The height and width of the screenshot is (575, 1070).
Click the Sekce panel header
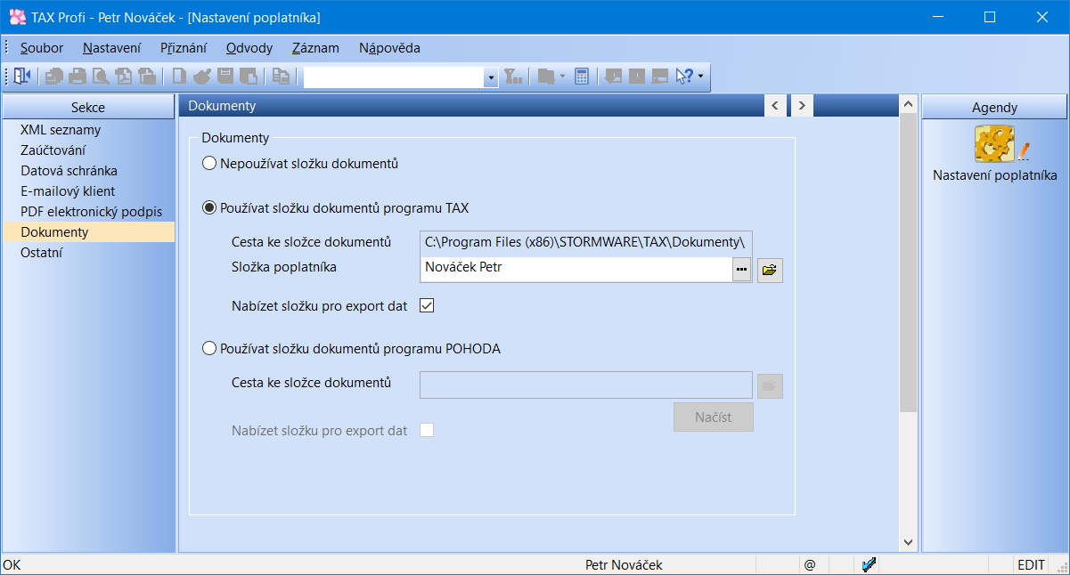[x=88, y=107]
